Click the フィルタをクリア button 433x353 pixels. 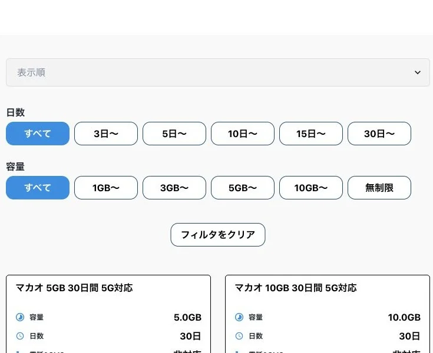[x=218, y=235]
